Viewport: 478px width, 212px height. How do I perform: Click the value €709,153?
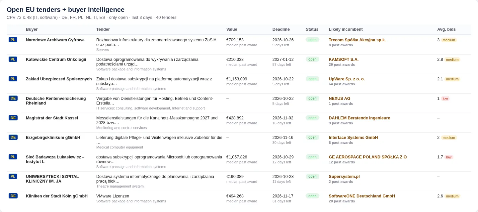point(235,40)
